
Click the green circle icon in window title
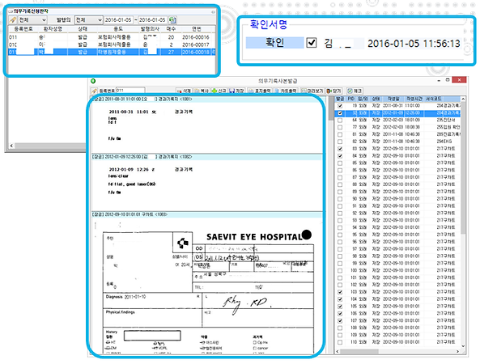93,81
